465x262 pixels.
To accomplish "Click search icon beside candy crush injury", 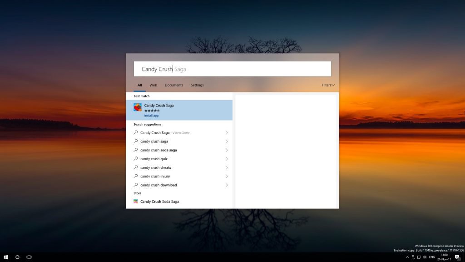I will point(135,176).
